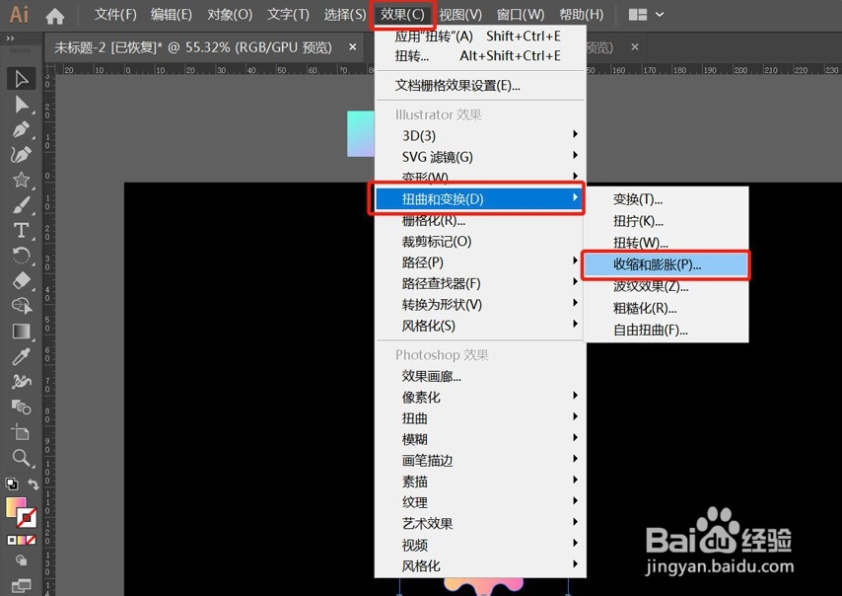Change the screen mode

[22, 585]
